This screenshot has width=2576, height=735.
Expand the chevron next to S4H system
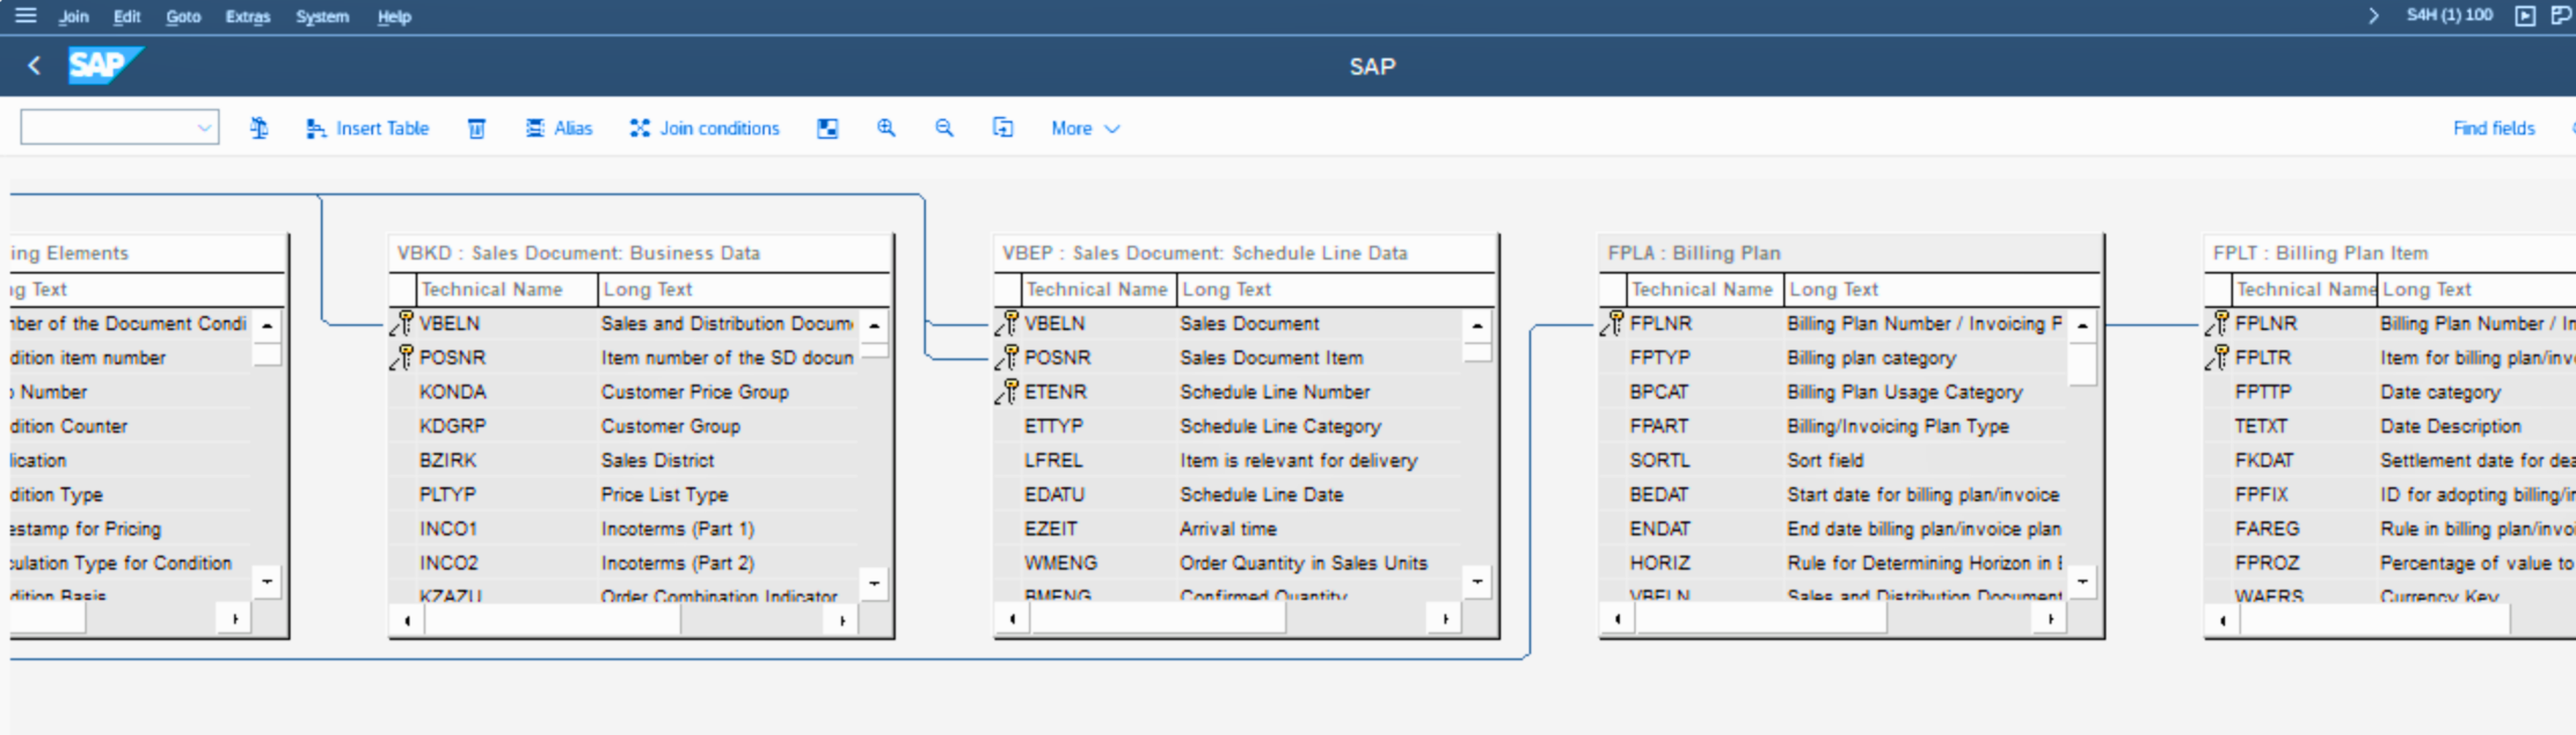click(x=2373, y=16)
